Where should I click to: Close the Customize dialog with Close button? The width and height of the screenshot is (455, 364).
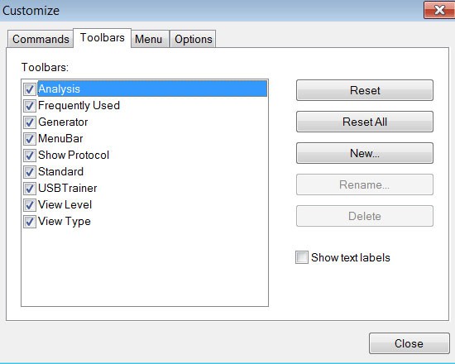pos(409,343)
